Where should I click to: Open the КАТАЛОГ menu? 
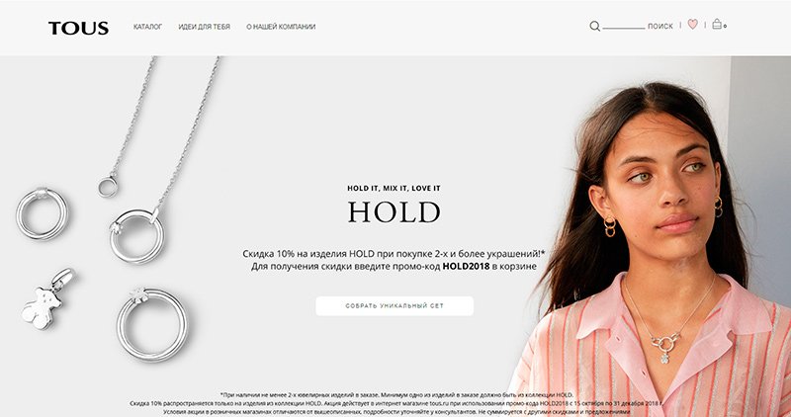[147, 27]
